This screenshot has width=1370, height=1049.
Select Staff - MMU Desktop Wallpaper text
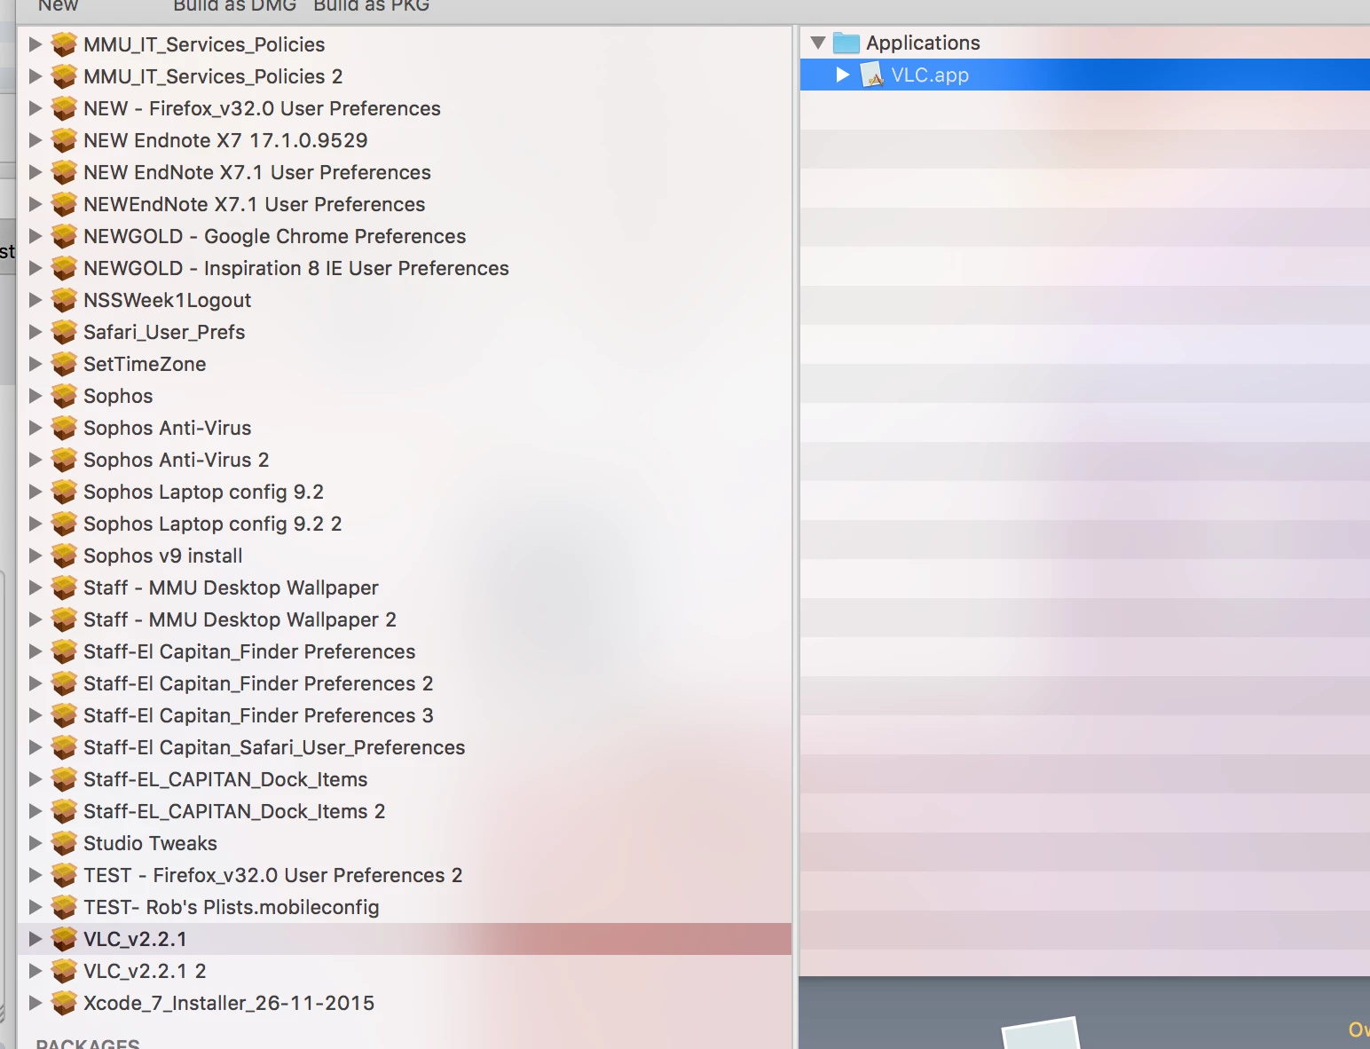pyautogui.click(x=231, y=588)
